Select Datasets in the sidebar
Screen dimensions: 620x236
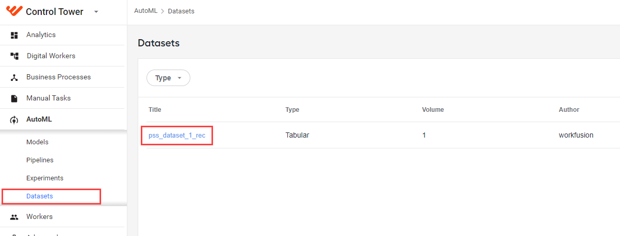(x=40, y=196)
